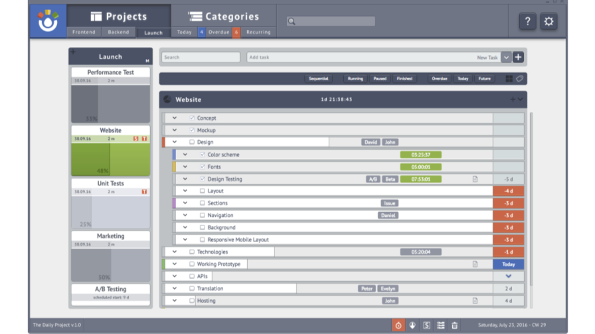Check the Hosting task checkbox
This screenshot has width=595, height=334.
[x=192, y=301]
